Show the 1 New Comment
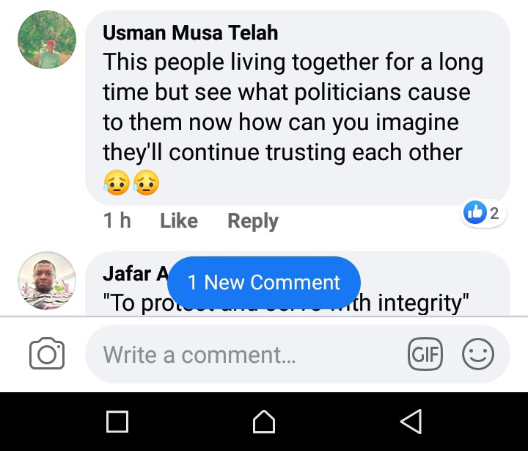 coord(264,282)
